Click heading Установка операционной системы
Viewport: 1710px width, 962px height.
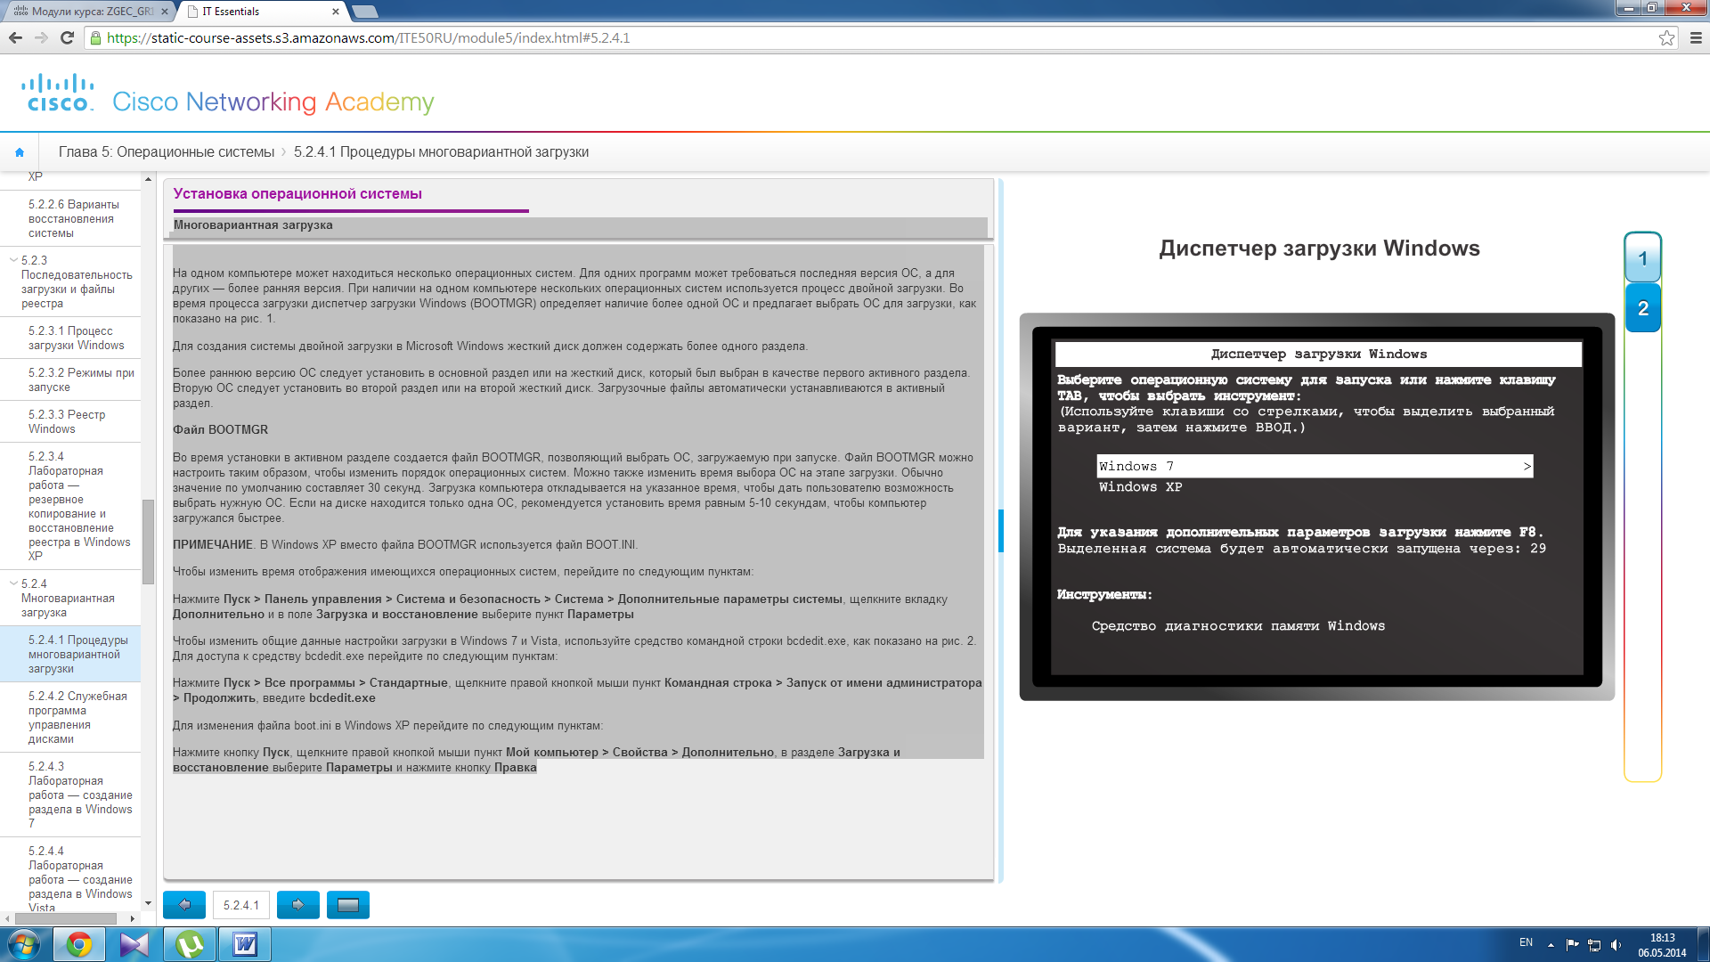coord(297,194)
